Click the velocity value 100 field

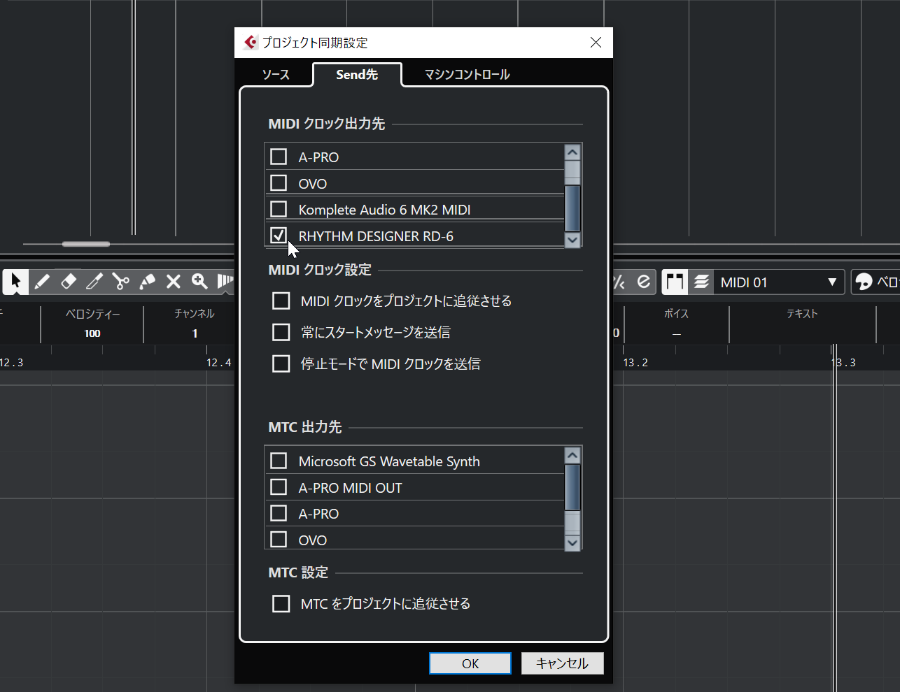point(92,333)
